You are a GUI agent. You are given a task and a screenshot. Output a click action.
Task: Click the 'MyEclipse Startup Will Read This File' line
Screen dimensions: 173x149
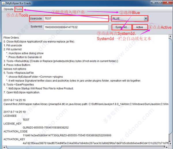tap(40, 88)
